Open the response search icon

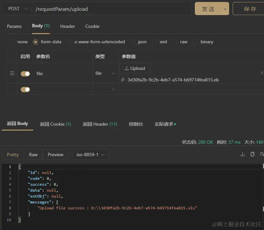262,154
